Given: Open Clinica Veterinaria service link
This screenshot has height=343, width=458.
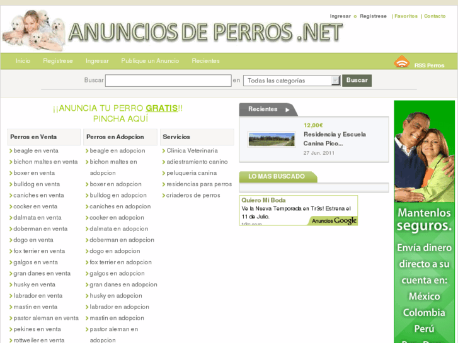Looking at the screenshot, I should 192,150.
